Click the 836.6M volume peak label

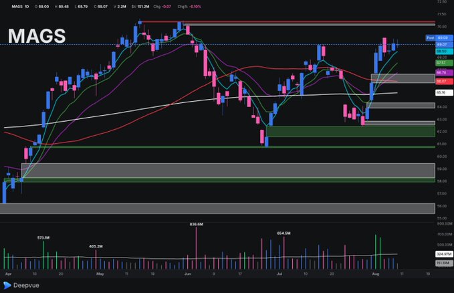[197, 224]
